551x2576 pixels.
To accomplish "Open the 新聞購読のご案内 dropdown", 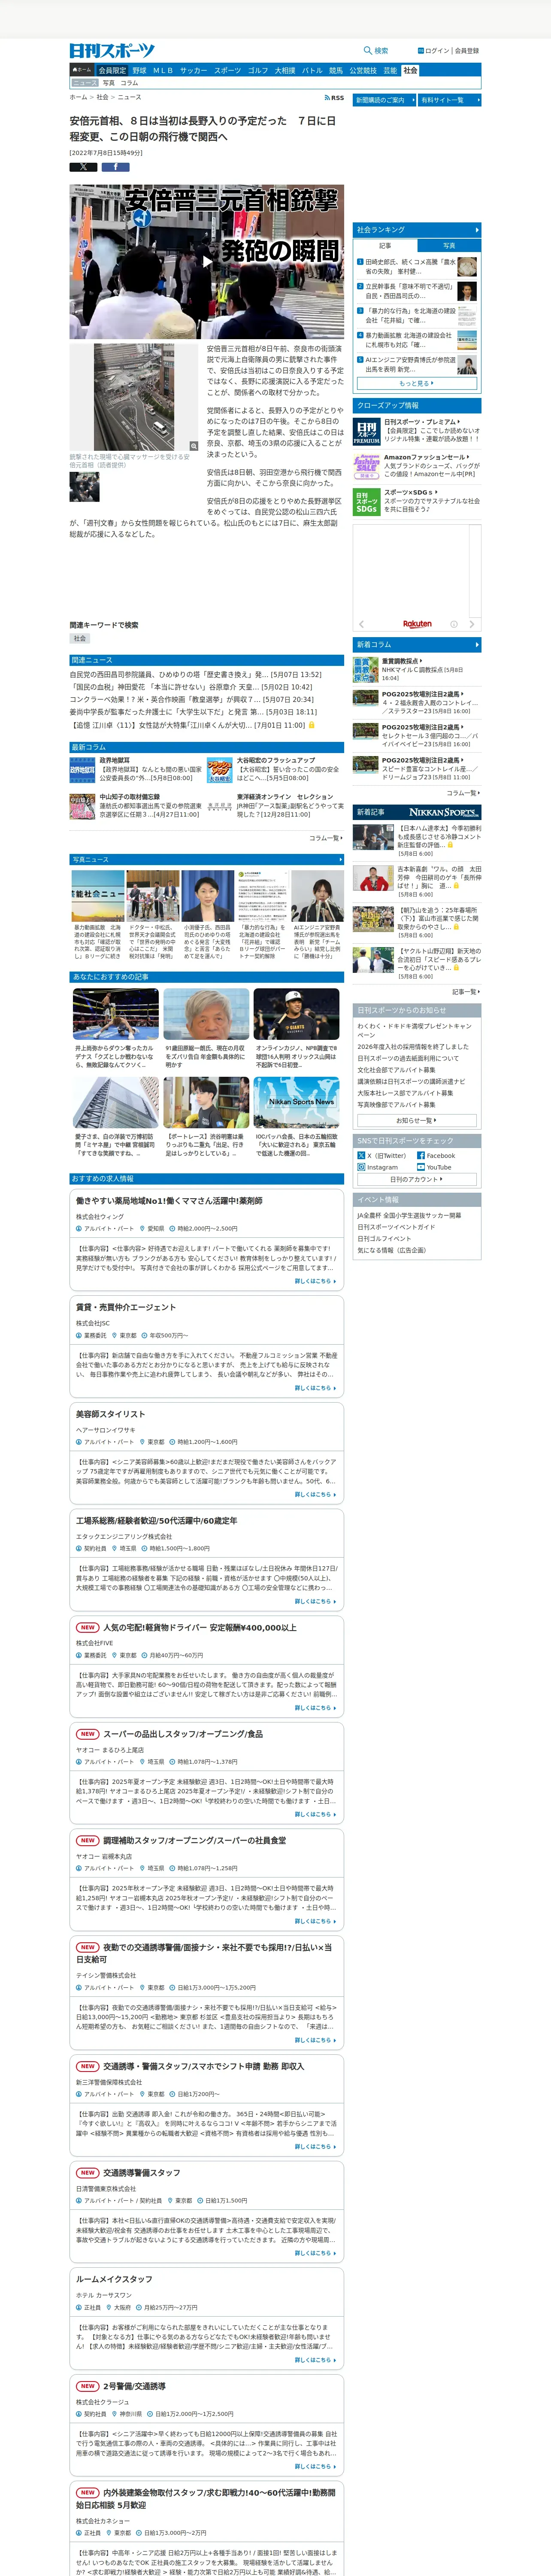I will pyautogui.click(x=383, y=100).
